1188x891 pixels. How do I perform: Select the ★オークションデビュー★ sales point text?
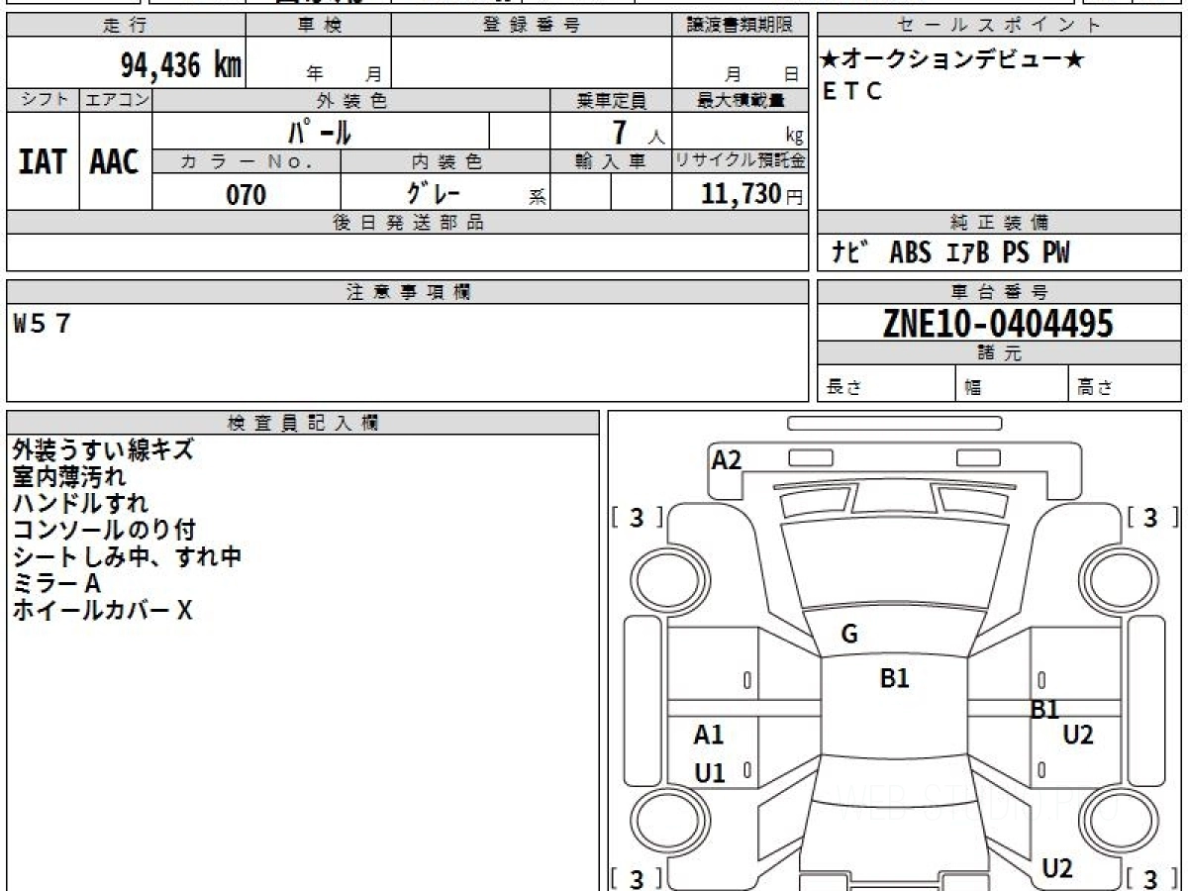pyautogui.click(x=952, y=60)
